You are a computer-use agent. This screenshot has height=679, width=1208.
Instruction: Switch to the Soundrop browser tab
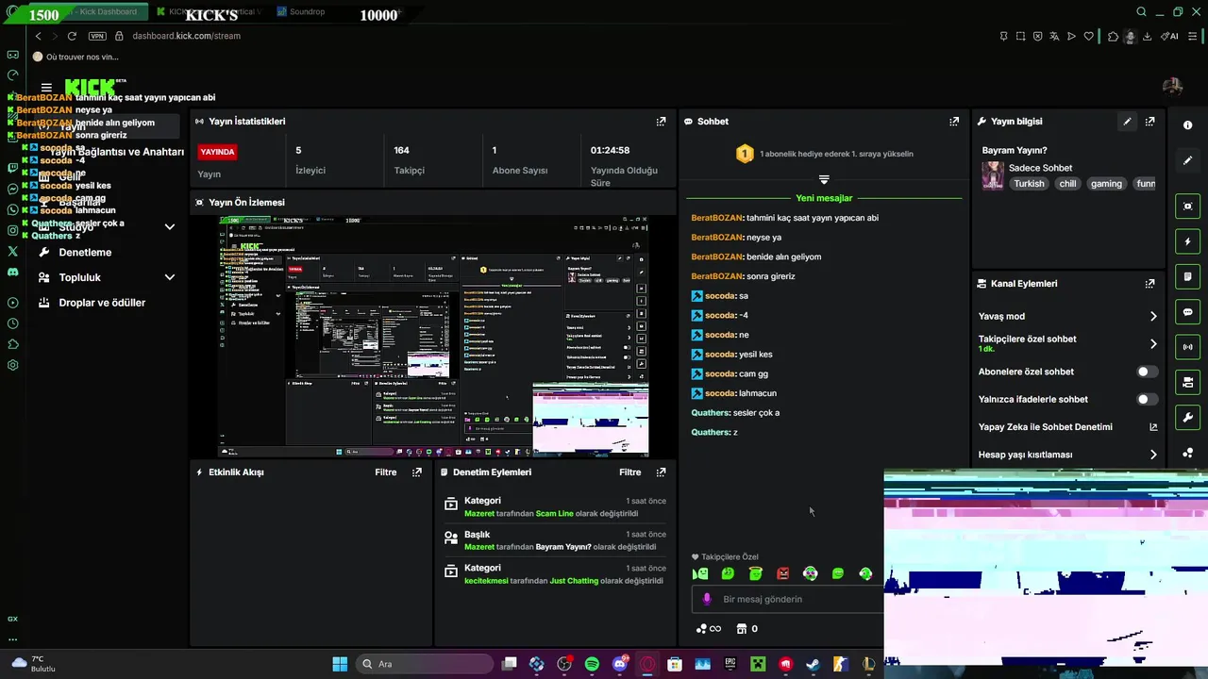pos(307,12)
